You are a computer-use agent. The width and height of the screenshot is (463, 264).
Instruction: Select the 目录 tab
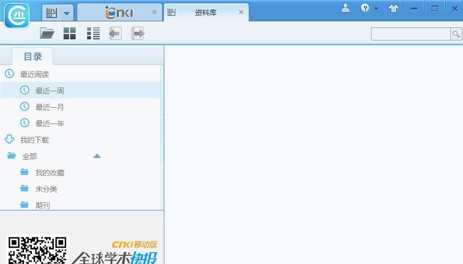click(x=32, y=57)
